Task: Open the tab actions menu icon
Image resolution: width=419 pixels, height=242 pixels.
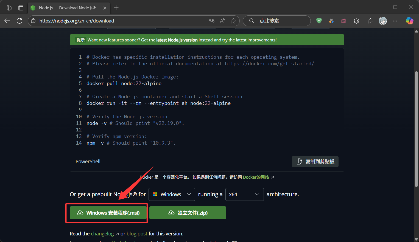Action: click(x=21, y=8)
